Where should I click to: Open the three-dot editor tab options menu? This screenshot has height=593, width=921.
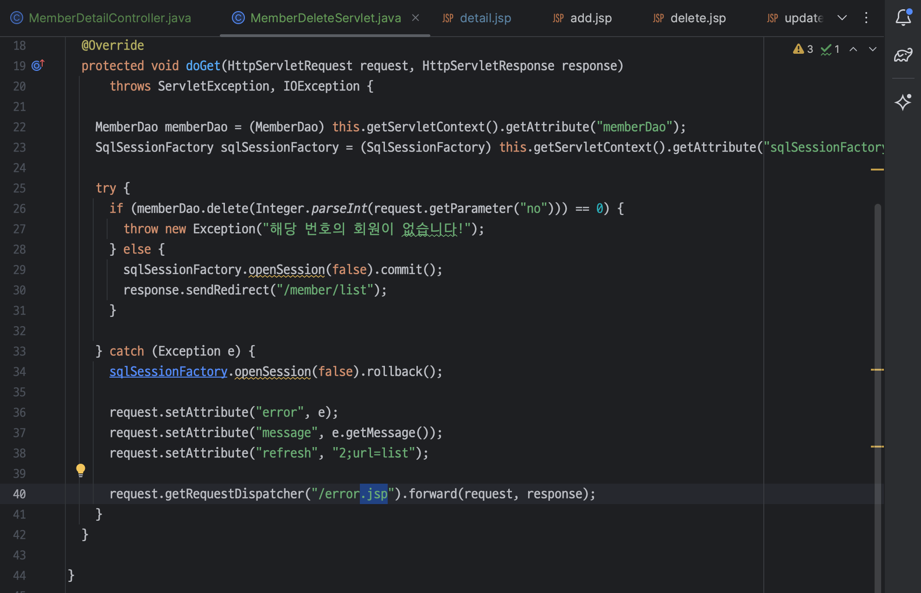pos(866,18)
